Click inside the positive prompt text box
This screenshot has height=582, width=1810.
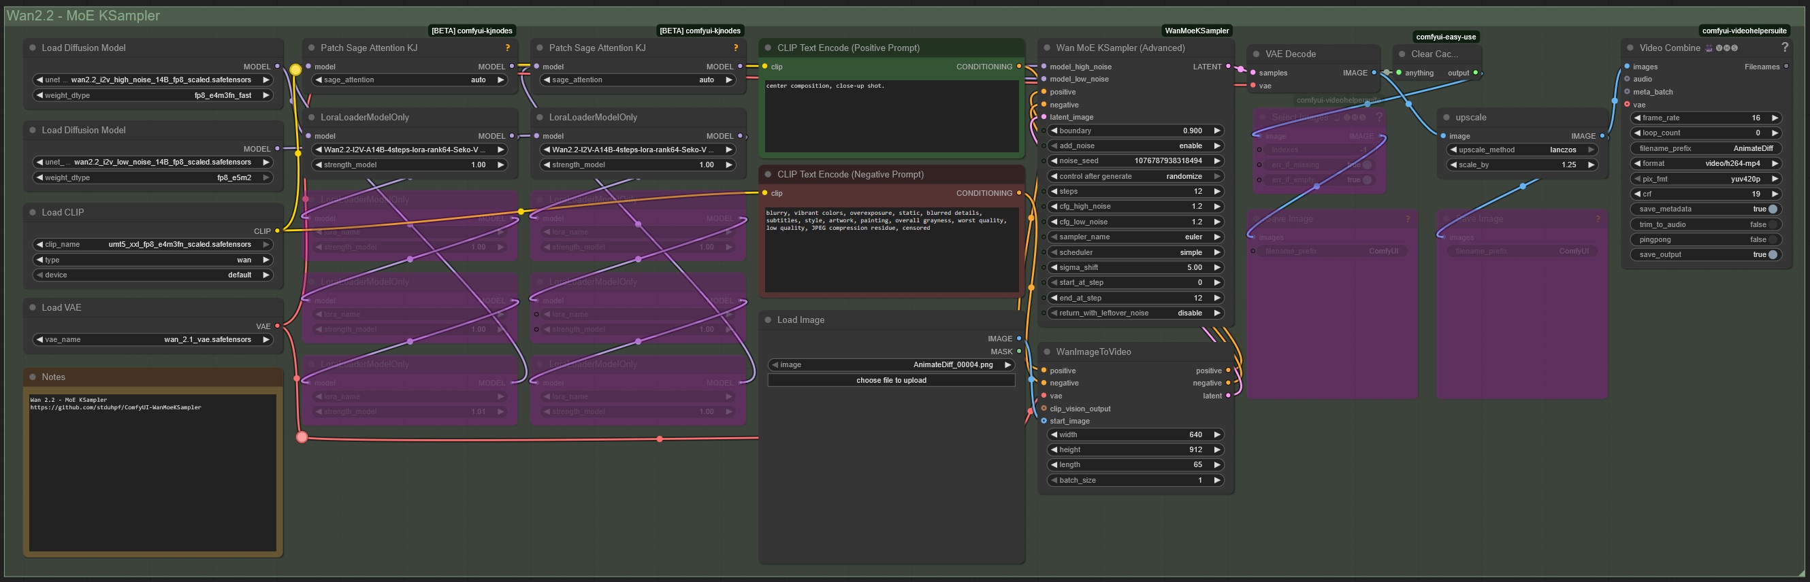click(891, 116)
